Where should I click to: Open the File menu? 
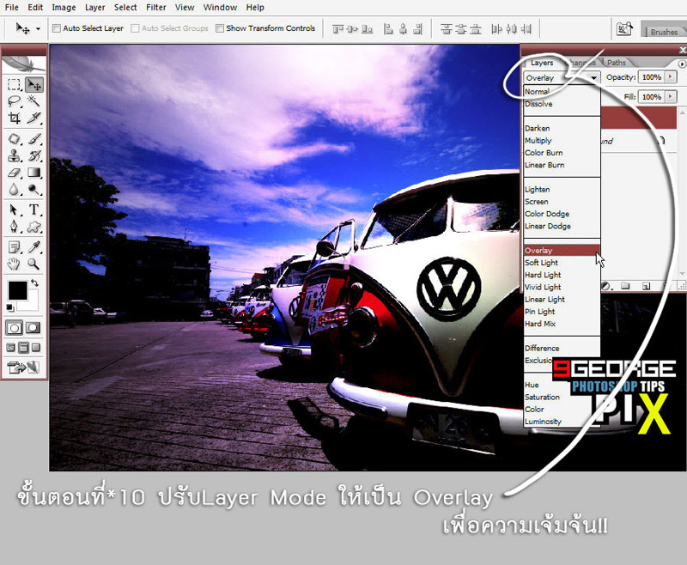point(12,8)
